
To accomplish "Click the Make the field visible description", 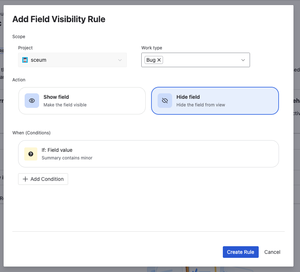I will [65, 105].
